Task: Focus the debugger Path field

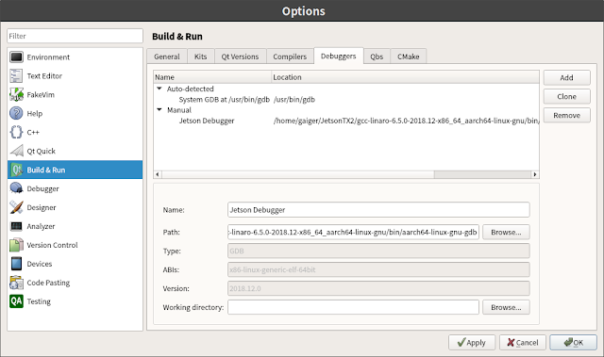Action: click(353, 232)
